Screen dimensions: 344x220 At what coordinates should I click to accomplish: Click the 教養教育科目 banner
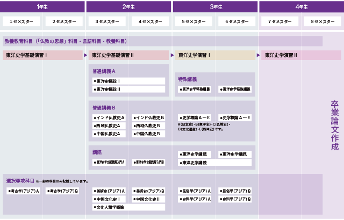click(162, 41)
